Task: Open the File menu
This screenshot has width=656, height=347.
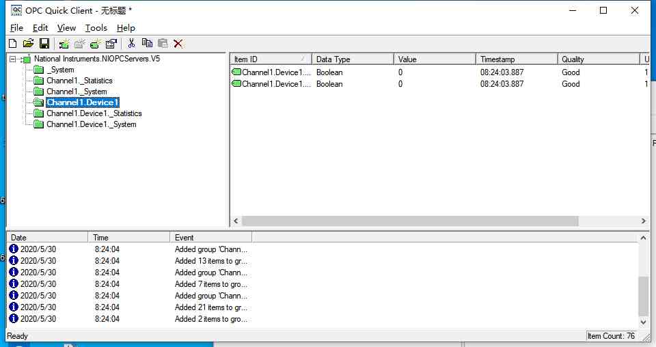Action: pos(16,27)
